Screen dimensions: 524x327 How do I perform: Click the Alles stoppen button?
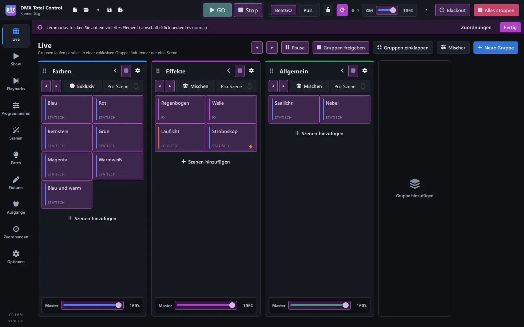click(x=496, y=10)
